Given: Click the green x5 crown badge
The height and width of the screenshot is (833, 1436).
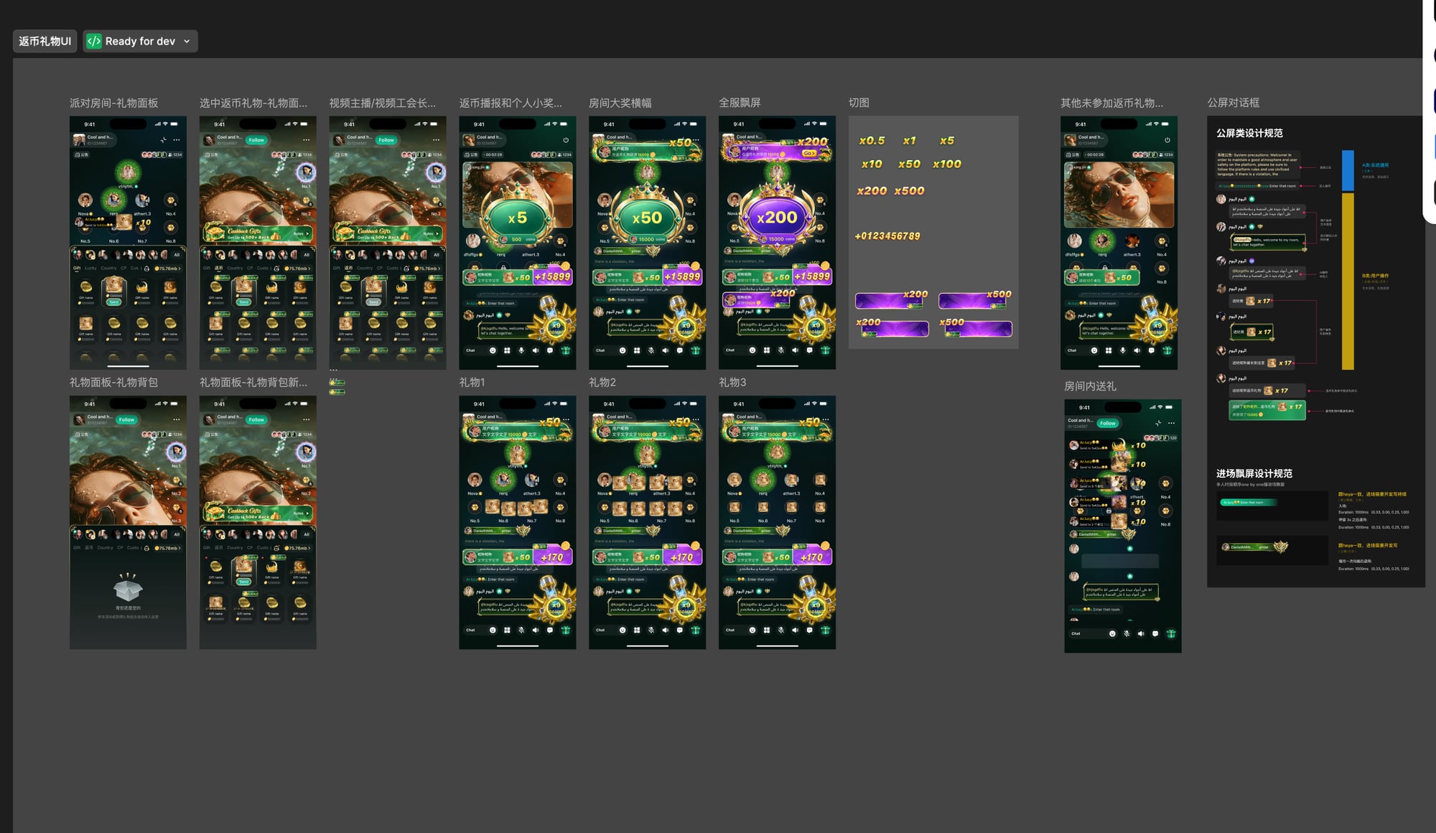Looking at the screenshot, I should [517, 217].
